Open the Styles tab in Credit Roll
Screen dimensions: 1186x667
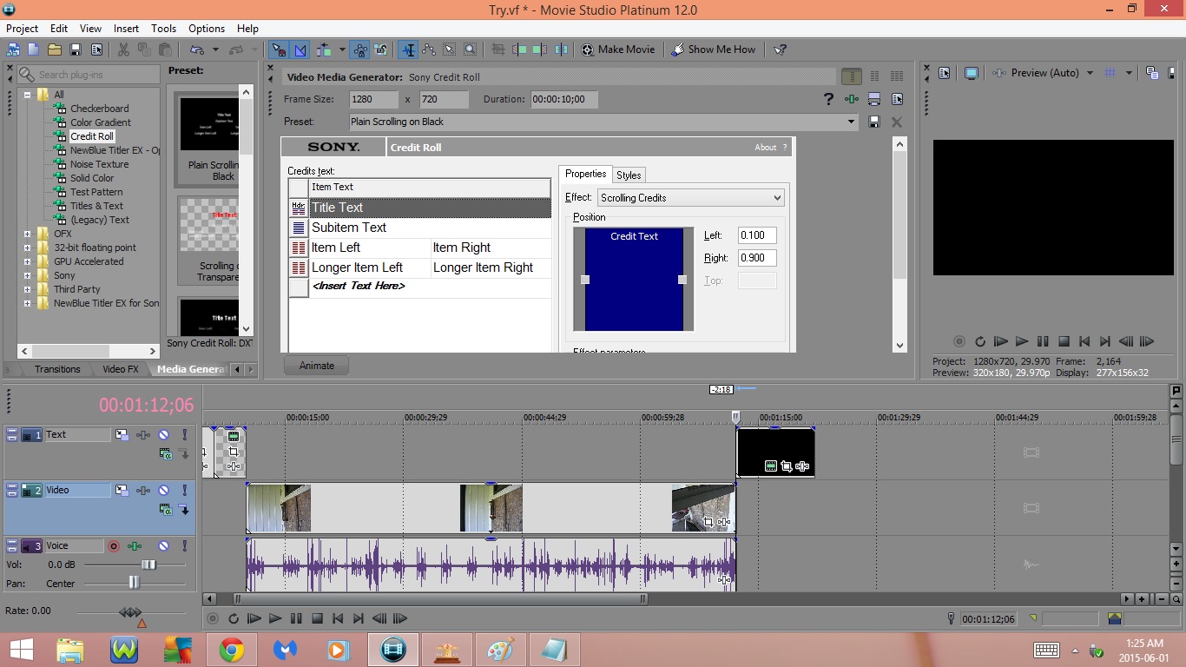pyautogui.click(x=629, y=175)
